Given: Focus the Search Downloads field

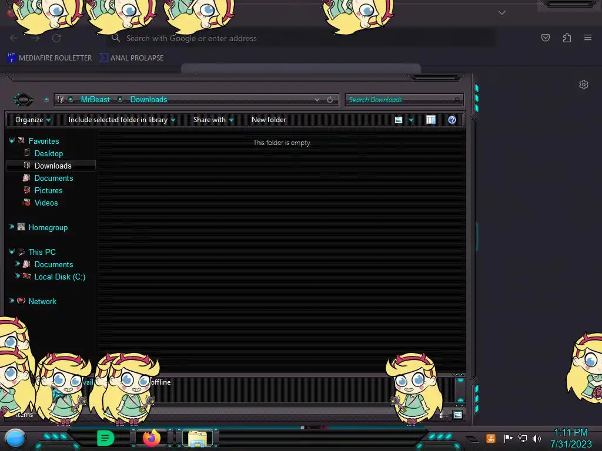Looking at the screenshot, I should click(404, 100).
